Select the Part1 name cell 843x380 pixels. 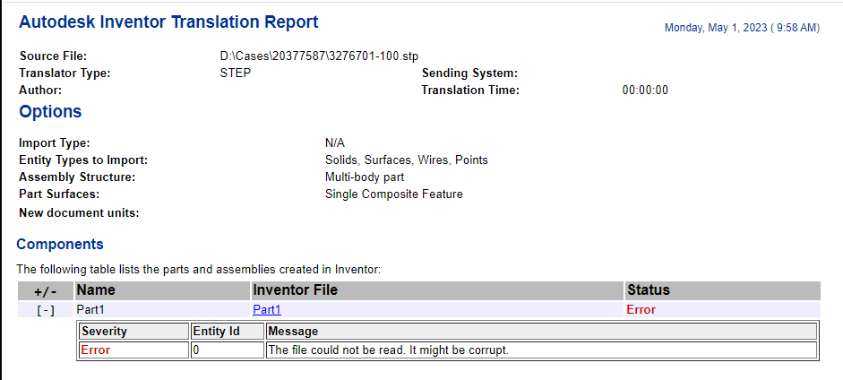[x=91, y=310]
